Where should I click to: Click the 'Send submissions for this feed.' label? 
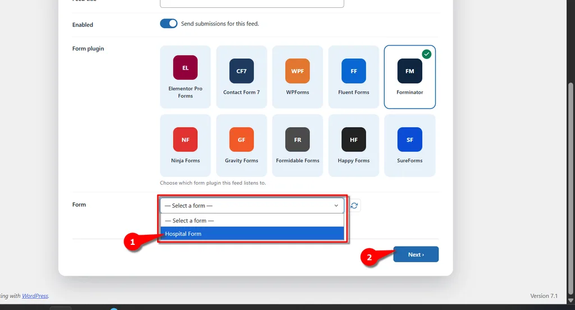tap(220, 24)
